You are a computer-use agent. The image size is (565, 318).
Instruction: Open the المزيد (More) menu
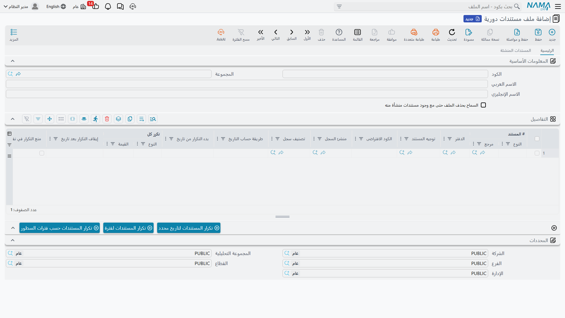(14, 35)
